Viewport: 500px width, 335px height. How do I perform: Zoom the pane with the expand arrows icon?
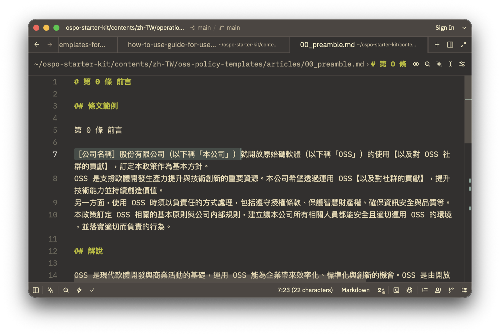[x=463, y=44]
